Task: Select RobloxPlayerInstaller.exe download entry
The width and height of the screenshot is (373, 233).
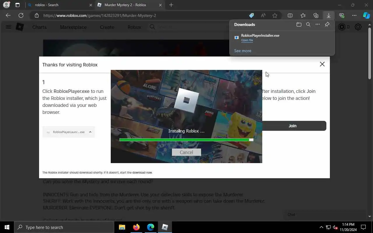Action: tap(282, 38)
